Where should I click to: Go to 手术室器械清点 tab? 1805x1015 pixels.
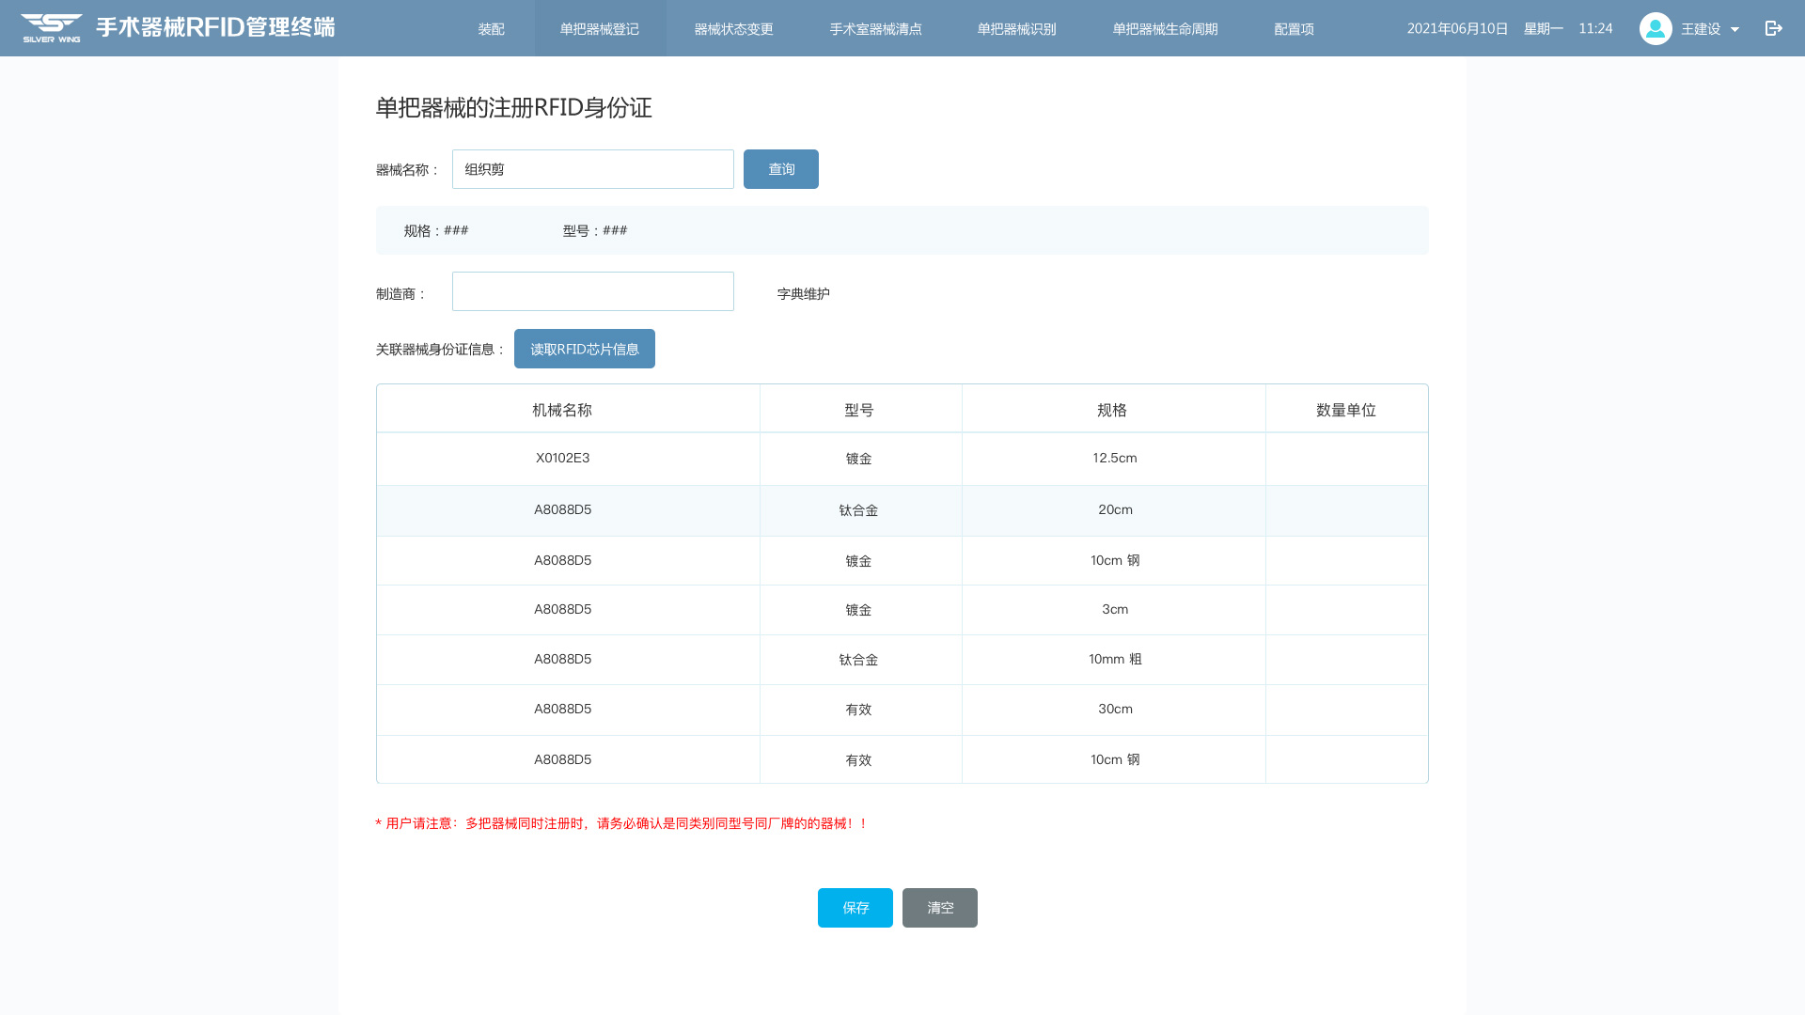tap(875, 29)
